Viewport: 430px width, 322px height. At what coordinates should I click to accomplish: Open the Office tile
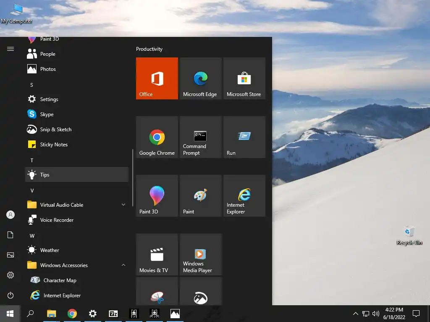pos(157,78)
